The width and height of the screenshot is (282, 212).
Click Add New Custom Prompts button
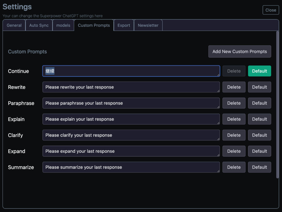point(239,51)
